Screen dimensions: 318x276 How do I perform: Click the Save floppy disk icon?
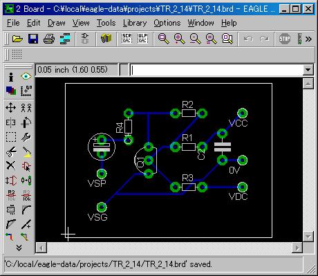pos(33,39)
